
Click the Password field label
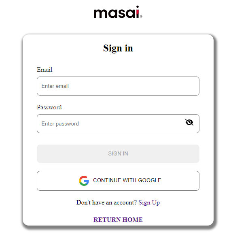click(x=49, y=107)
